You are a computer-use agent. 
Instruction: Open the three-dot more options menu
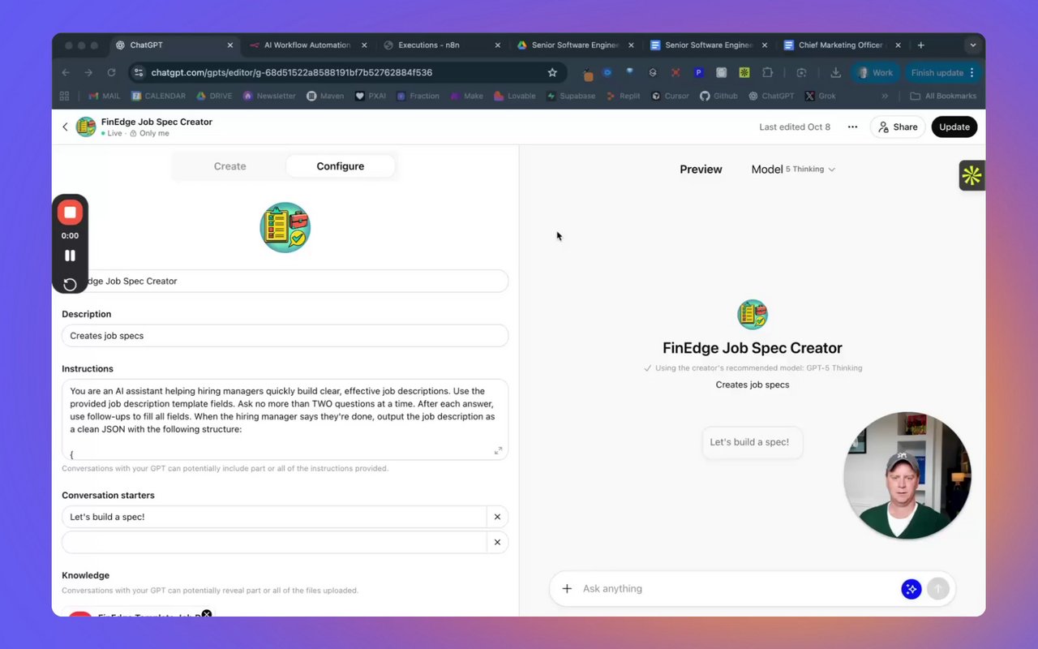(852, 127)
